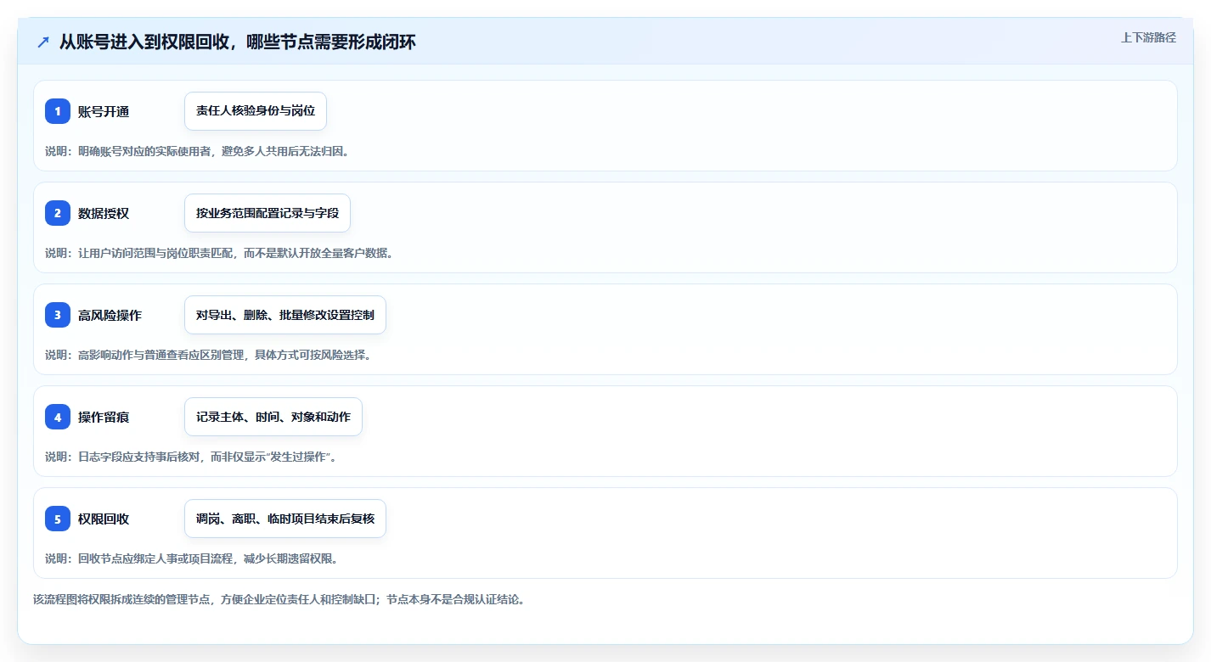Click the arrow icon beside the flow title

(x=43, y=42)
